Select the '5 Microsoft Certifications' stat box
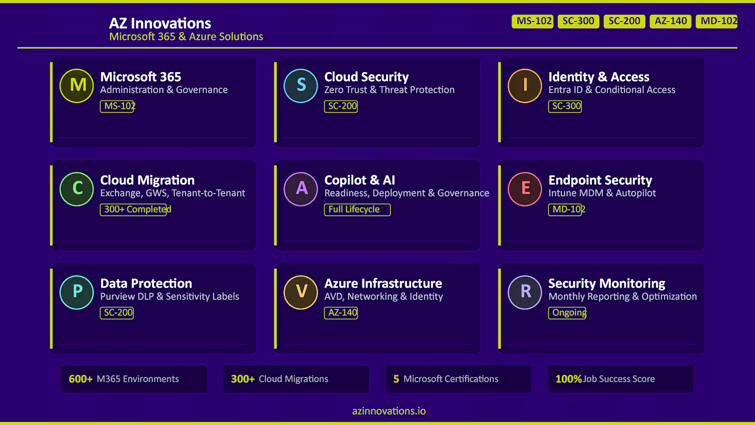The width and height of the screenshot is (755, 425). pos(458,379)
